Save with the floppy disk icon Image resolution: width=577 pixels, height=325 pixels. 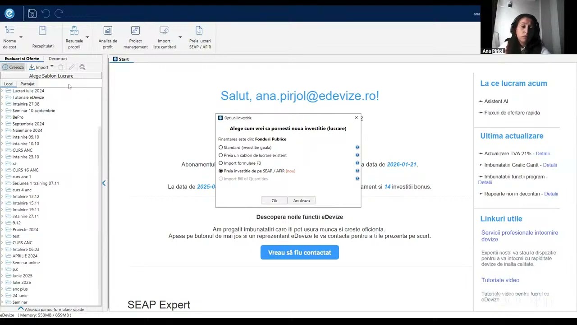(x=32, y=14)
